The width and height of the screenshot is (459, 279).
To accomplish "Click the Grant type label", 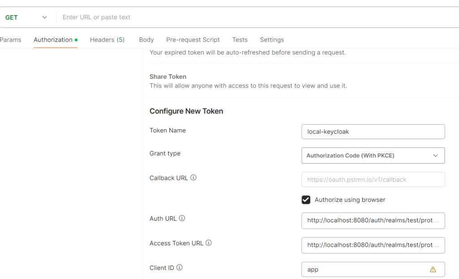I will tap(165, 153).
